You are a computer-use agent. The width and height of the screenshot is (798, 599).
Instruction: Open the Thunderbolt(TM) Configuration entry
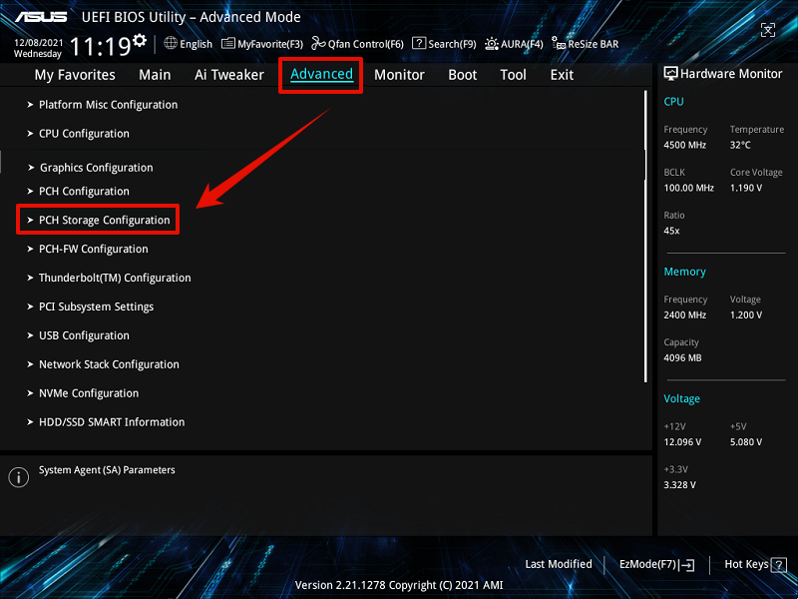pyautogui.click(x=114, y=278)
